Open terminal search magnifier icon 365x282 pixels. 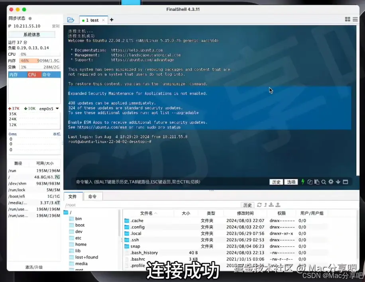324,182
